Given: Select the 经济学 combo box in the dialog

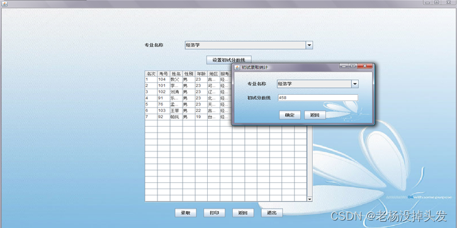Looking at the screenshot, I should (317, 84).
